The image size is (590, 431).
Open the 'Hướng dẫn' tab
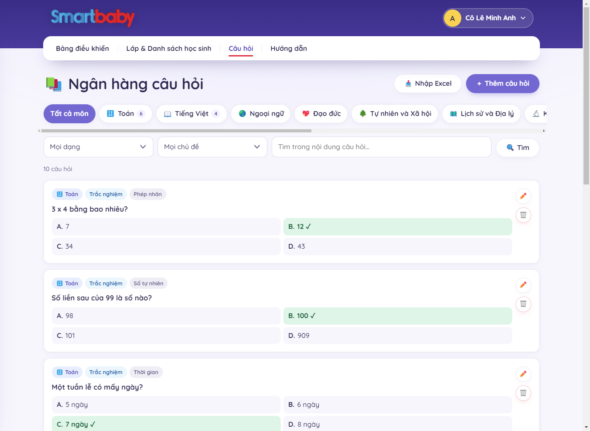click(x=289, y=48)
